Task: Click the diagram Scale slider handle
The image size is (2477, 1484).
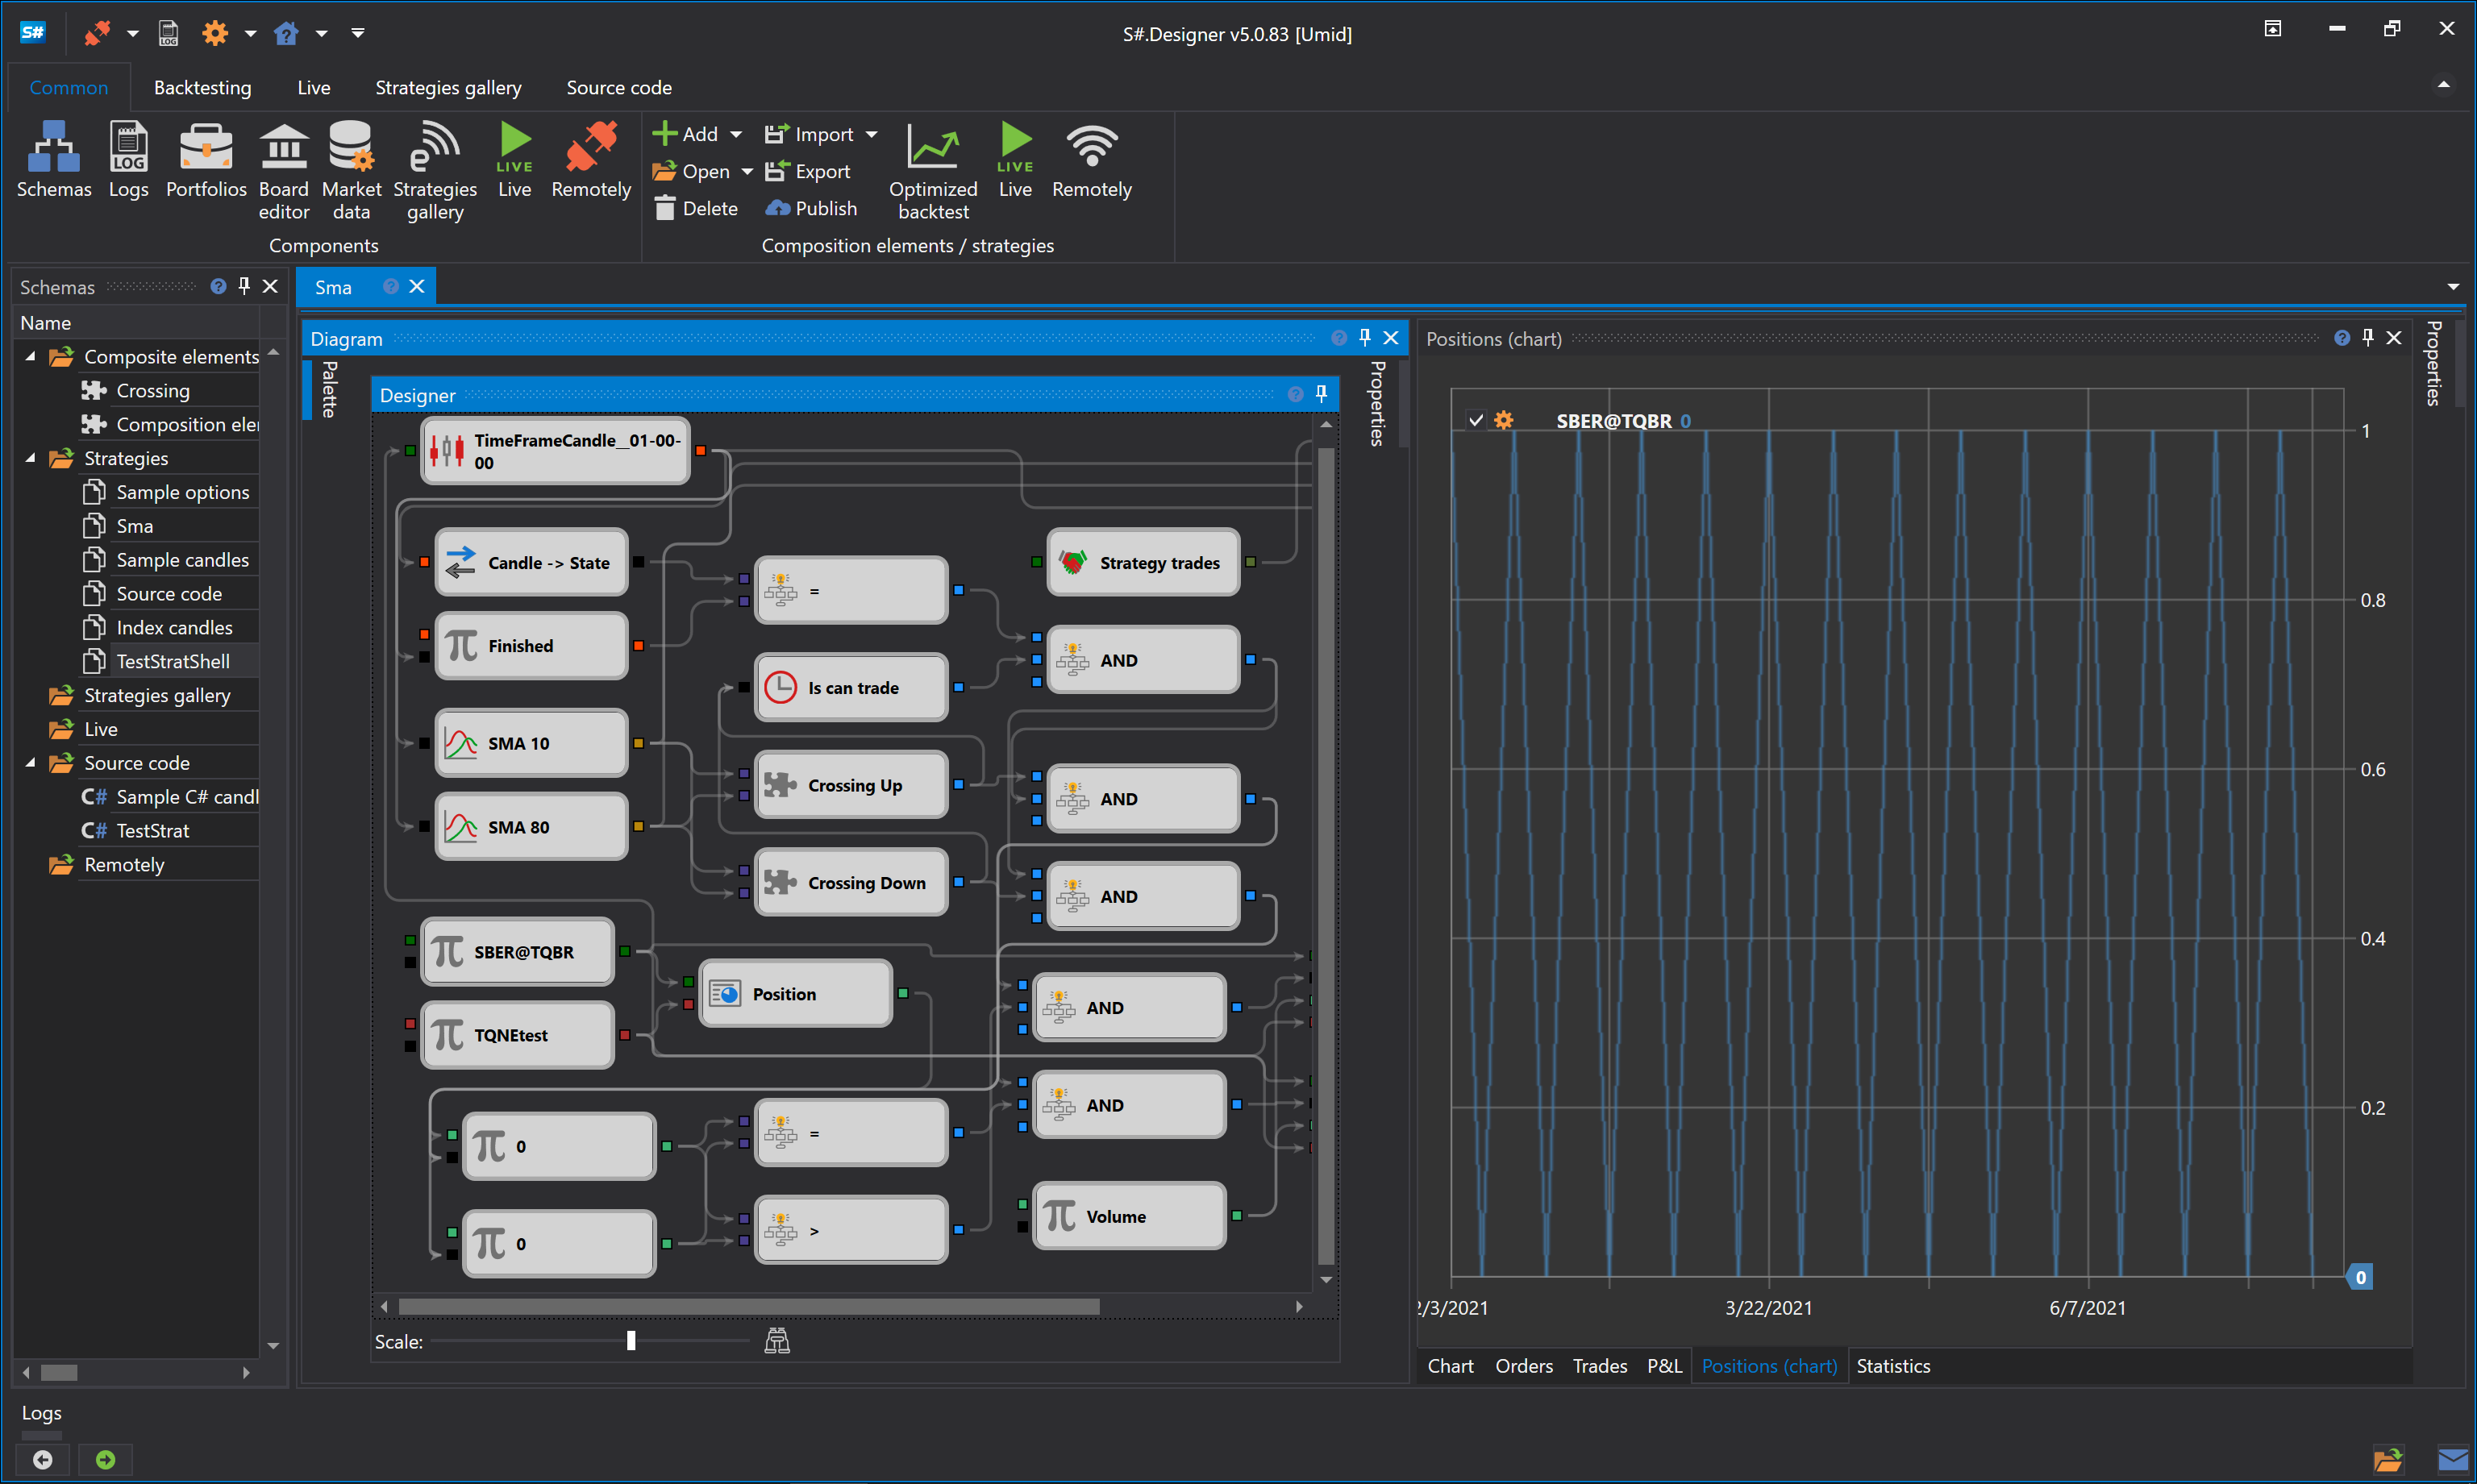Action: tap(631, 1341)
